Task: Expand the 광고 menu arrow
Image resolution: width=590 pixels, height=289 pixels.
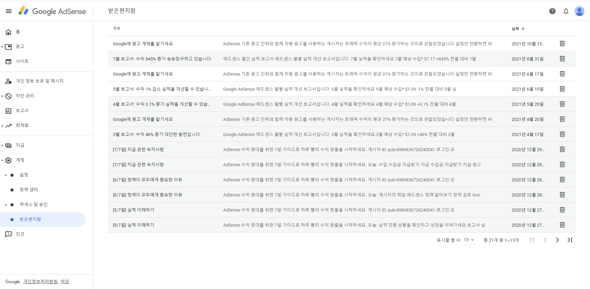Action: (2, 47)
